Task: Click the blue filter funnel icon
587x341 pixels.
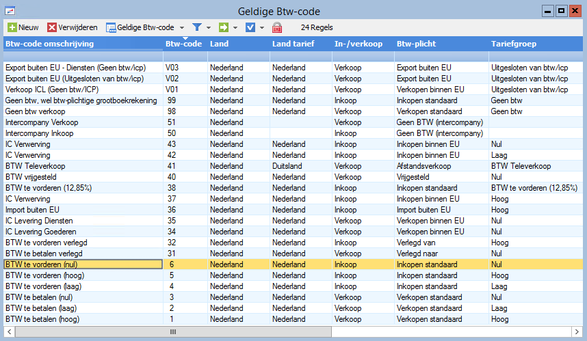Action: (x=196, y=27)
